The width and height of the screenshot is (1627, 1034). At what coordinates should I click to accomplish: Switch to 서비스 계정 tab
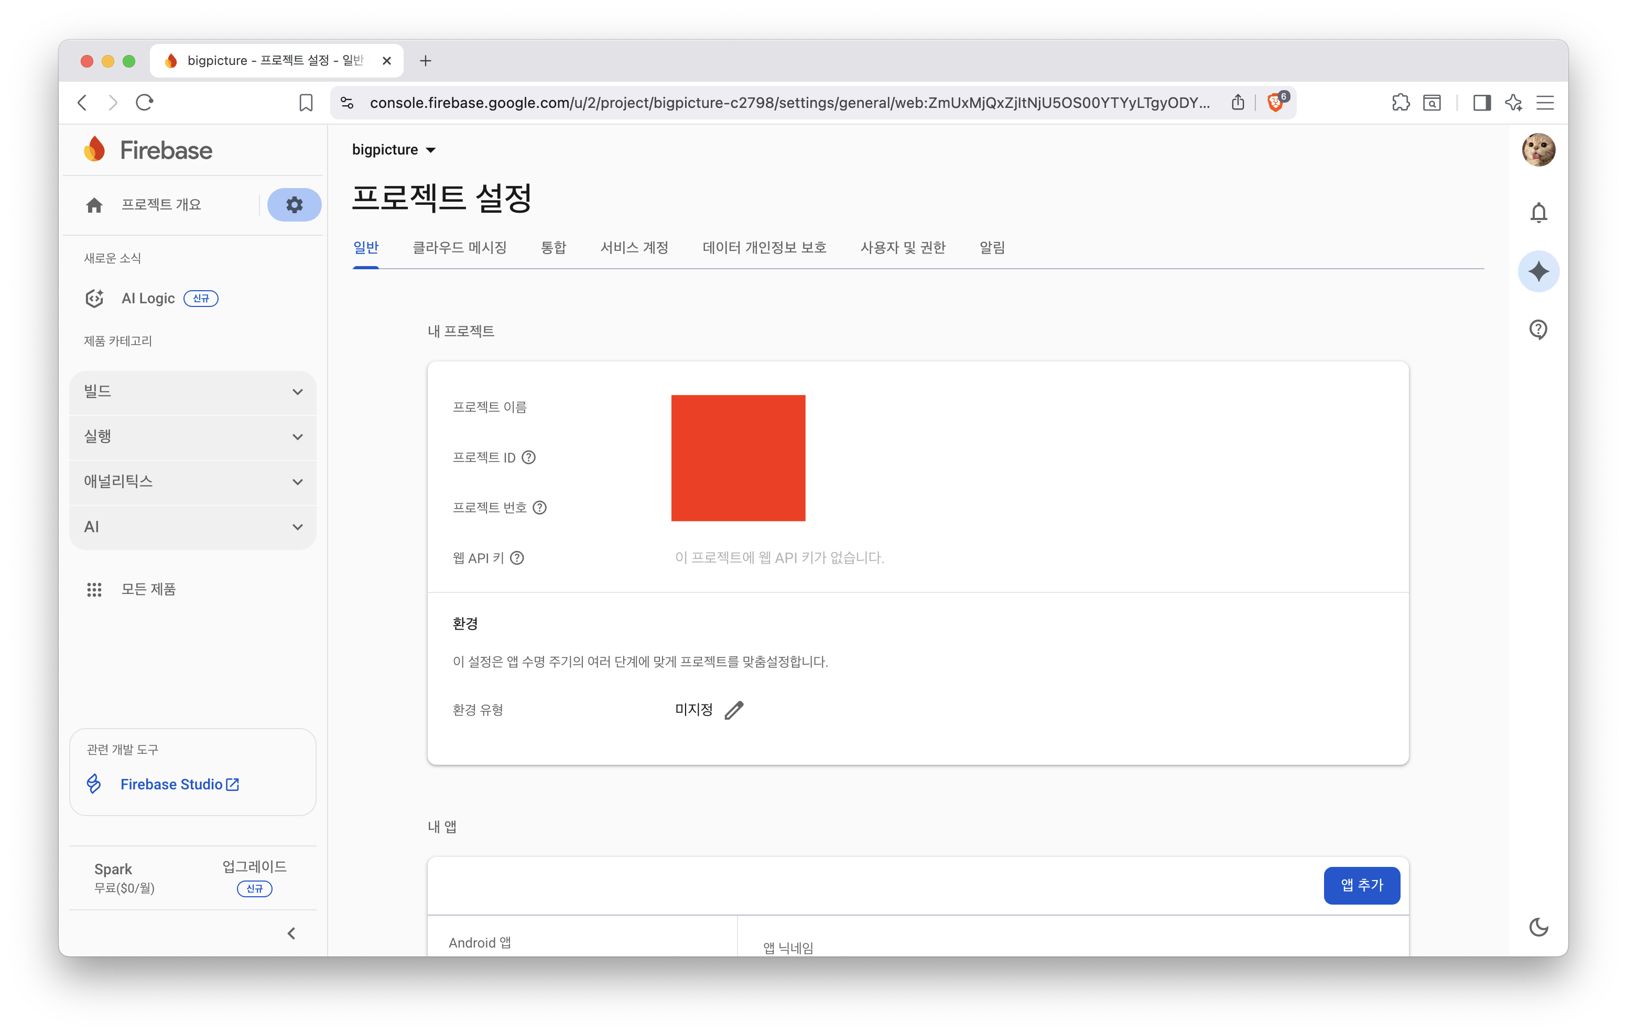click(634, 248)
